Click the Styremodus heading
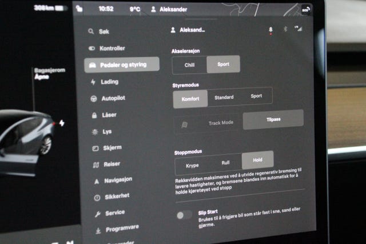 pos(185,85)
